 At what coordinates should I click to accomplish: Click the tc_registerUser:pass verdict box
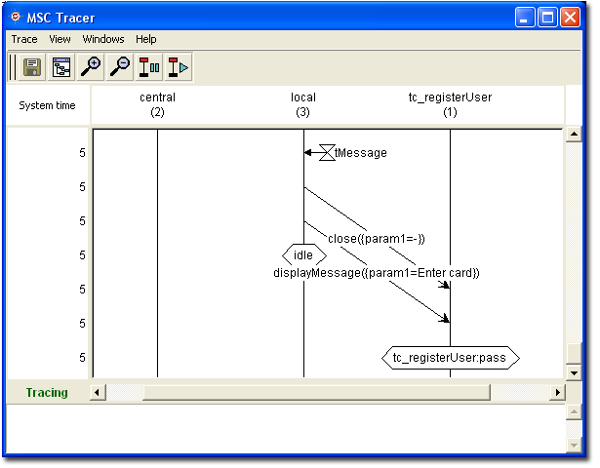click(x=450, y=358)
